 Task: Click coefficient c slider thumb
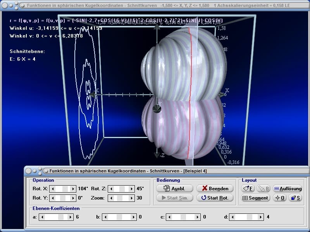point(183,217)
